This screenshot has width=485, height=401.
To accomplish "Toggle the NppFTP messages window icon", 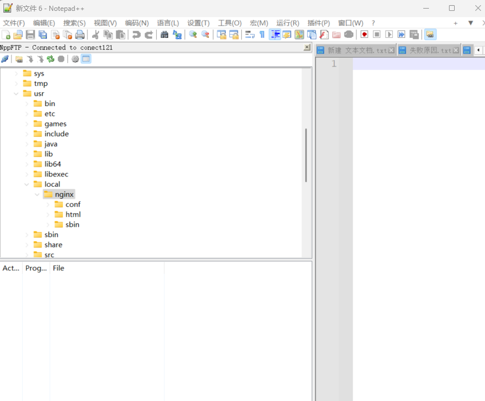I will [x=86, y=59].
